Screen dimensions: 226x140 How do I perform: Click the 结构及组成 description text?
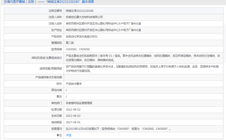143,58
